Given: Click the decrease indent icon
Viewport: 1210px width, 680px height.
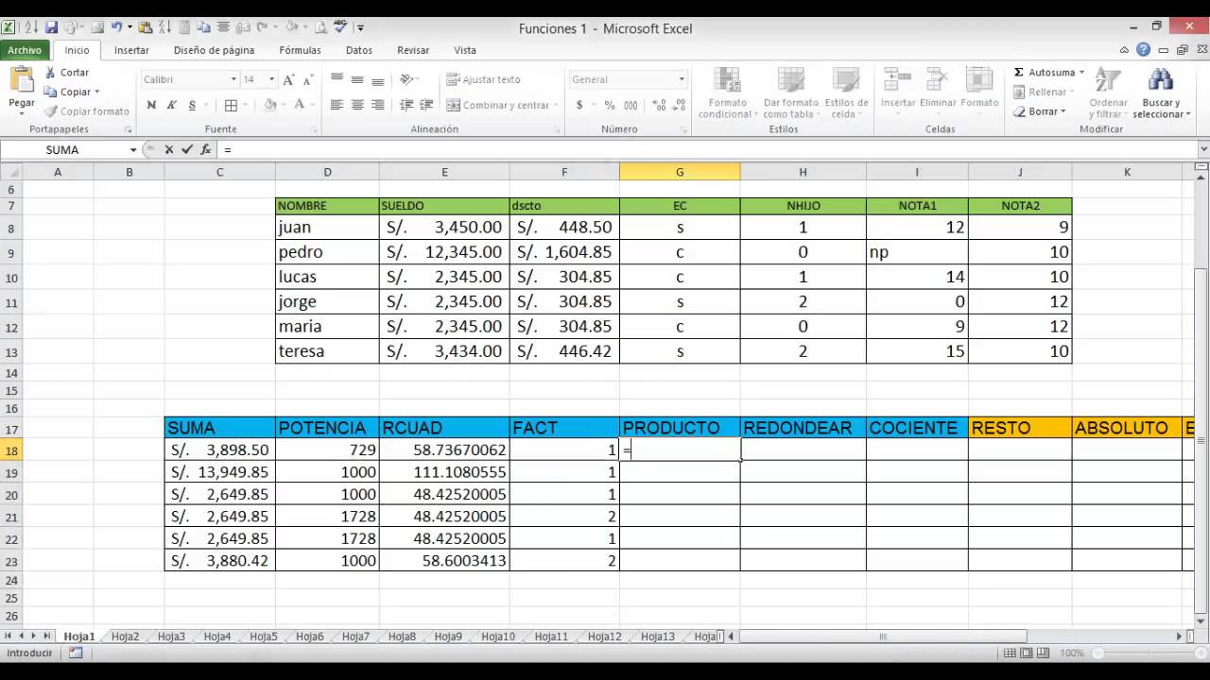Looking at the screenshot, I should point(406,106).
